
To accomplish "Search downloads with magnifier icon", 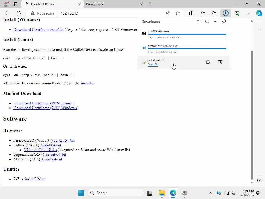I will click(x=207, y=22).
